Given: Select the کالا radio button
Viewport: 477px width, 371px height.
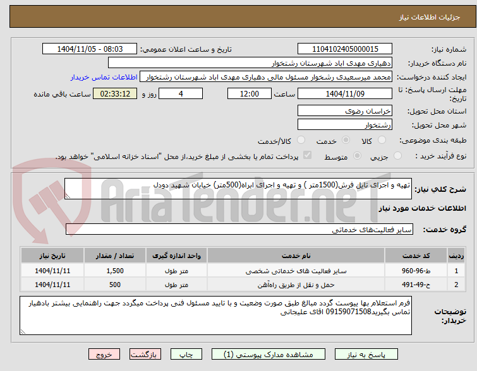Looking at the screenshot, I should pyautogui.click(x=382, y=140).
